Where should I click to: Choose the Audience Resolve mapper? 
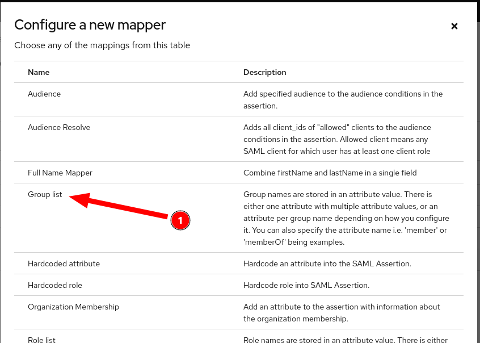59,127
